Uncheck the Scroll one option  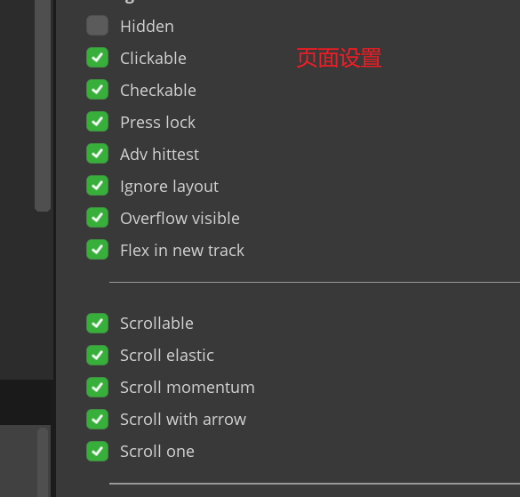(97, 452)
